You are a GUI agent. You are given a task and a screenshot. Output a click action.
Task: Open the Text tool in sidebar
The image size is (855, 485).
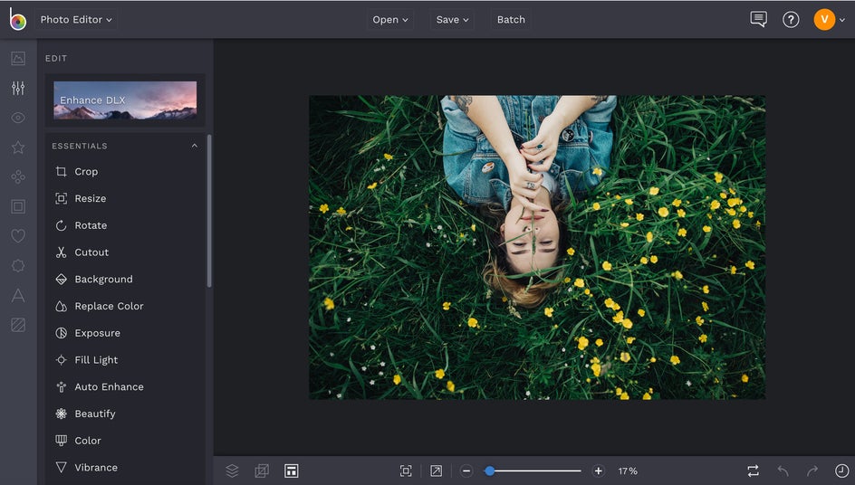(18, 295)
